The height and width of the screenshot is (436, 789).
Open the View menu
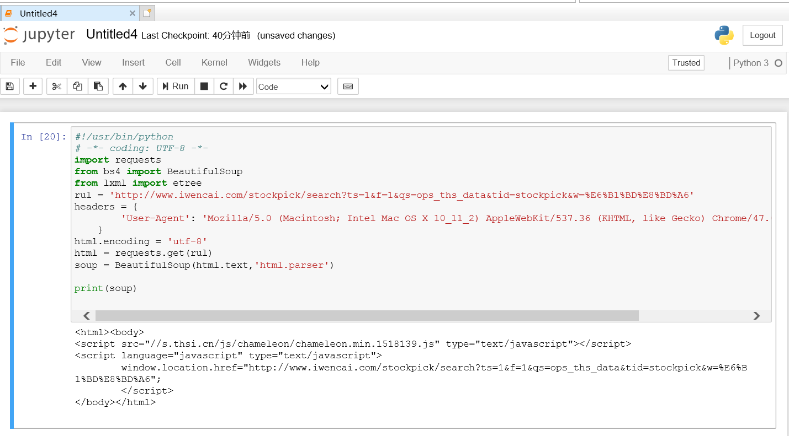(x=92, y=63)
